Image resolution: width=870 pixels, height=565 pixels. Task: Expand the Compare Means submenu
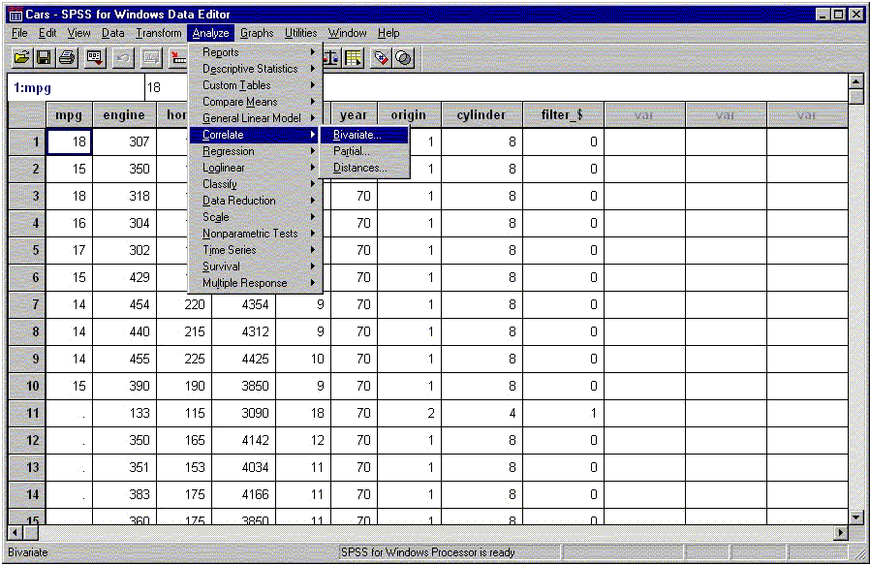254,102
